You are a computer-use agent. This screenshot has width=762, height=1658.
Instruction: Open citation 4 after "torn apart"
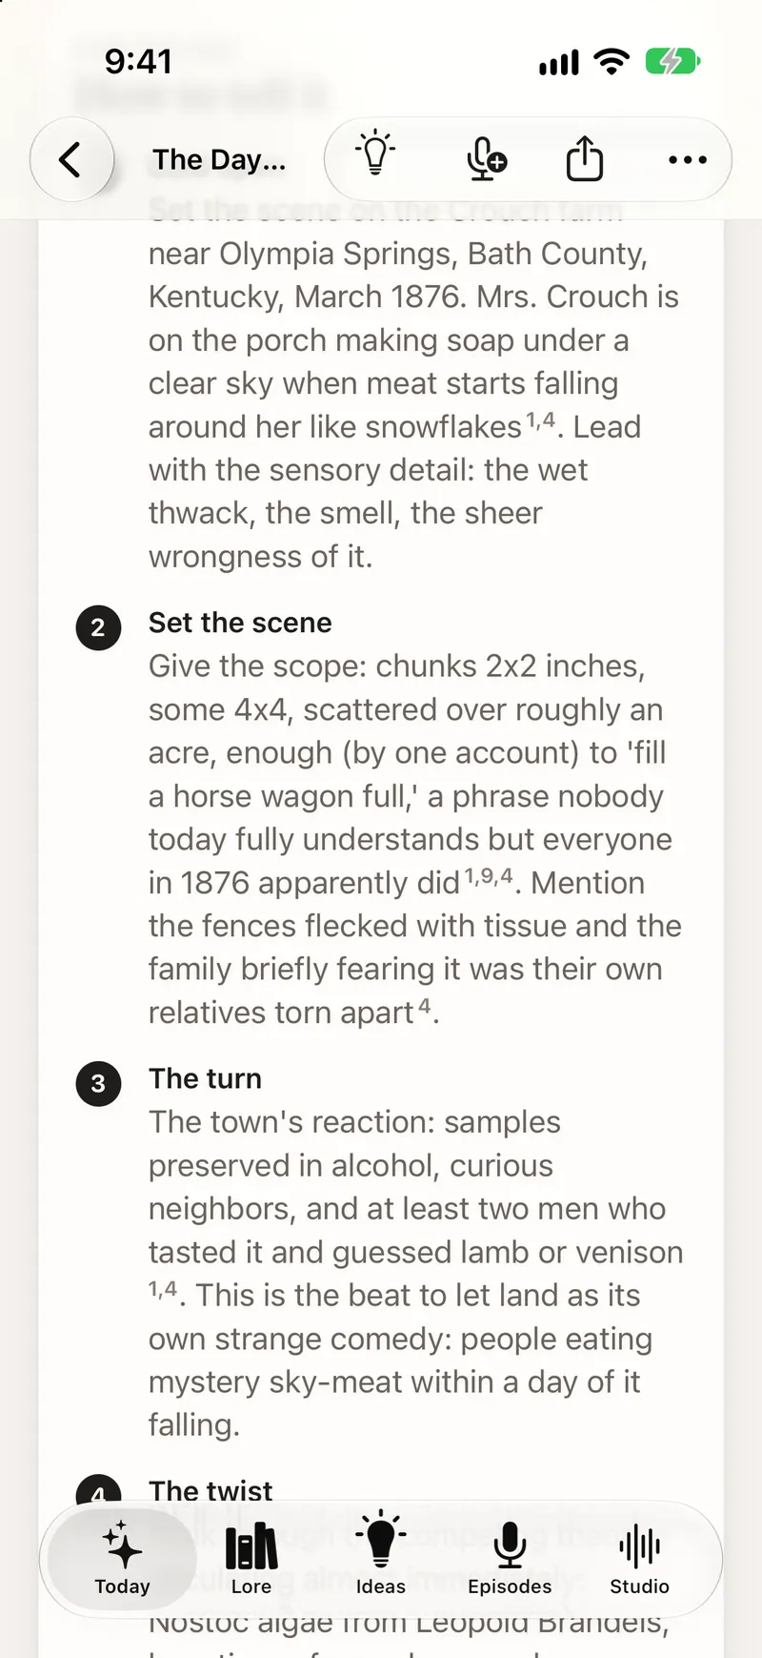[x=425, y=1005]
